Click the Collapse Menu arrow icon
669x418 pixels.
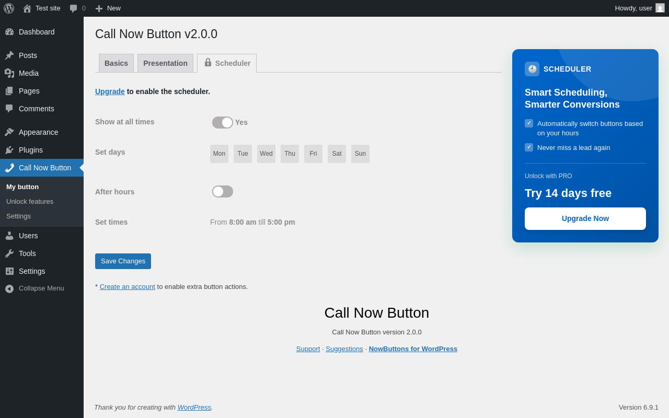[9, 288]
